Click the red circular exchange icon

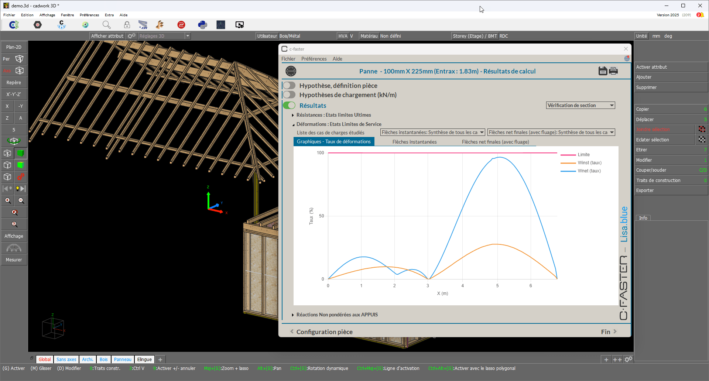pos(181,25)
